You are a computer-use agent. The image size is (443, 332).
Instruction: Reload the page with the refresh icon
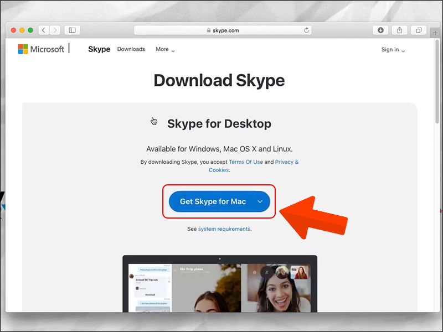[x=306, y=30]
